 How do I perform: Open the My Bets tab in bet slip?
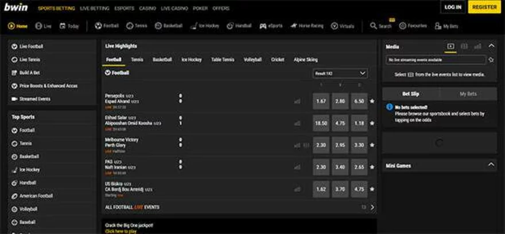(x=468, y=94)
